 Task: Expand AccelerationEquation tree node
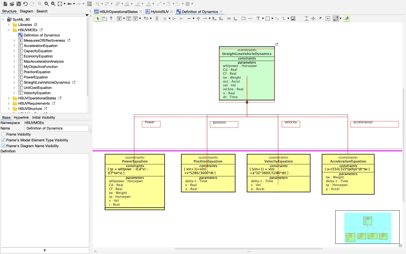coord(14,46)
